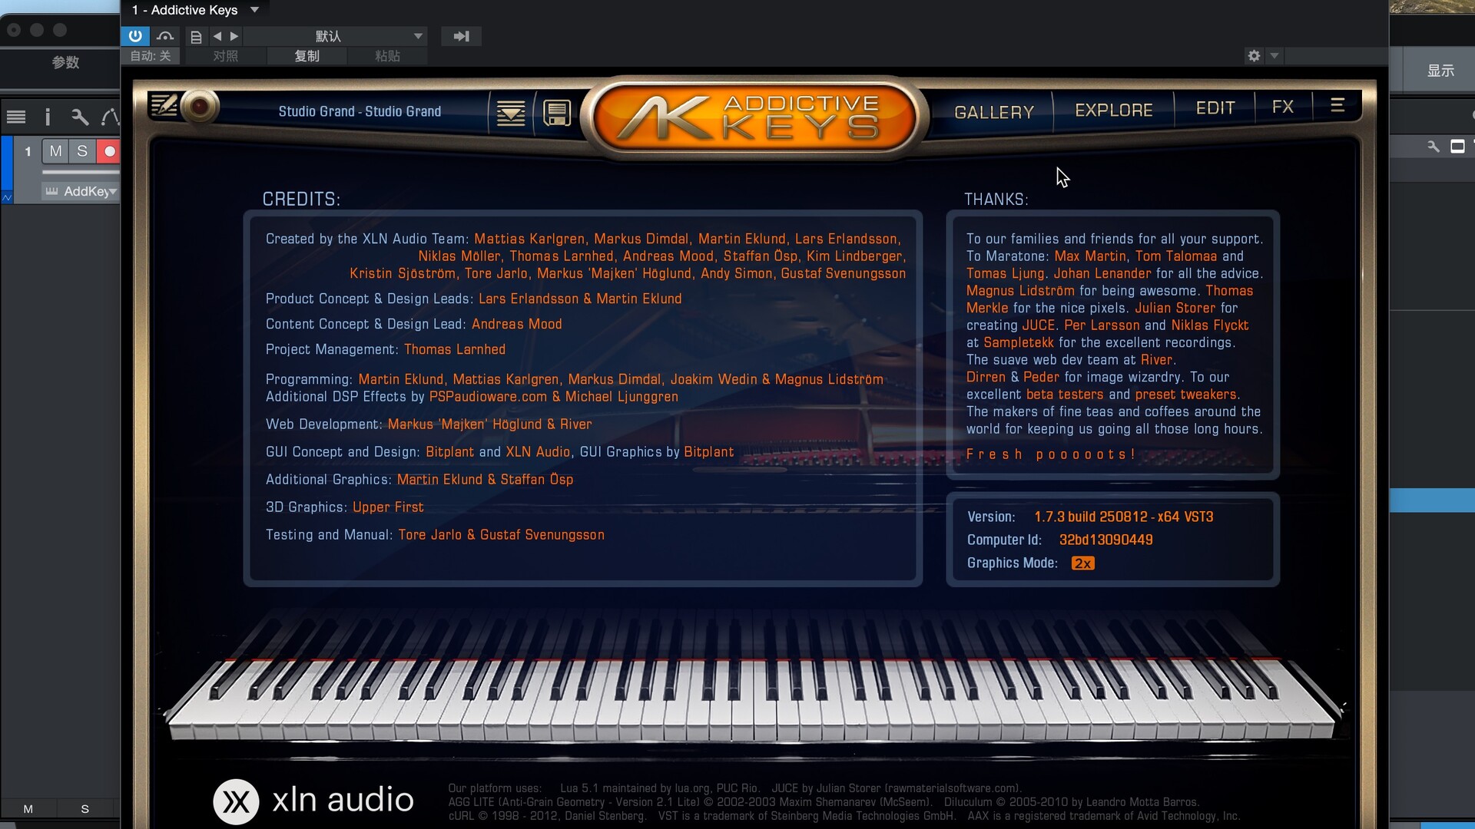
Task: Click the round record knob button
Action: [200, 106]
